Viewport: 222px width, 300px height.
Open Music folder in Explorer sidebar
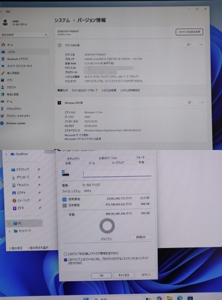click(x=21, y=200)
